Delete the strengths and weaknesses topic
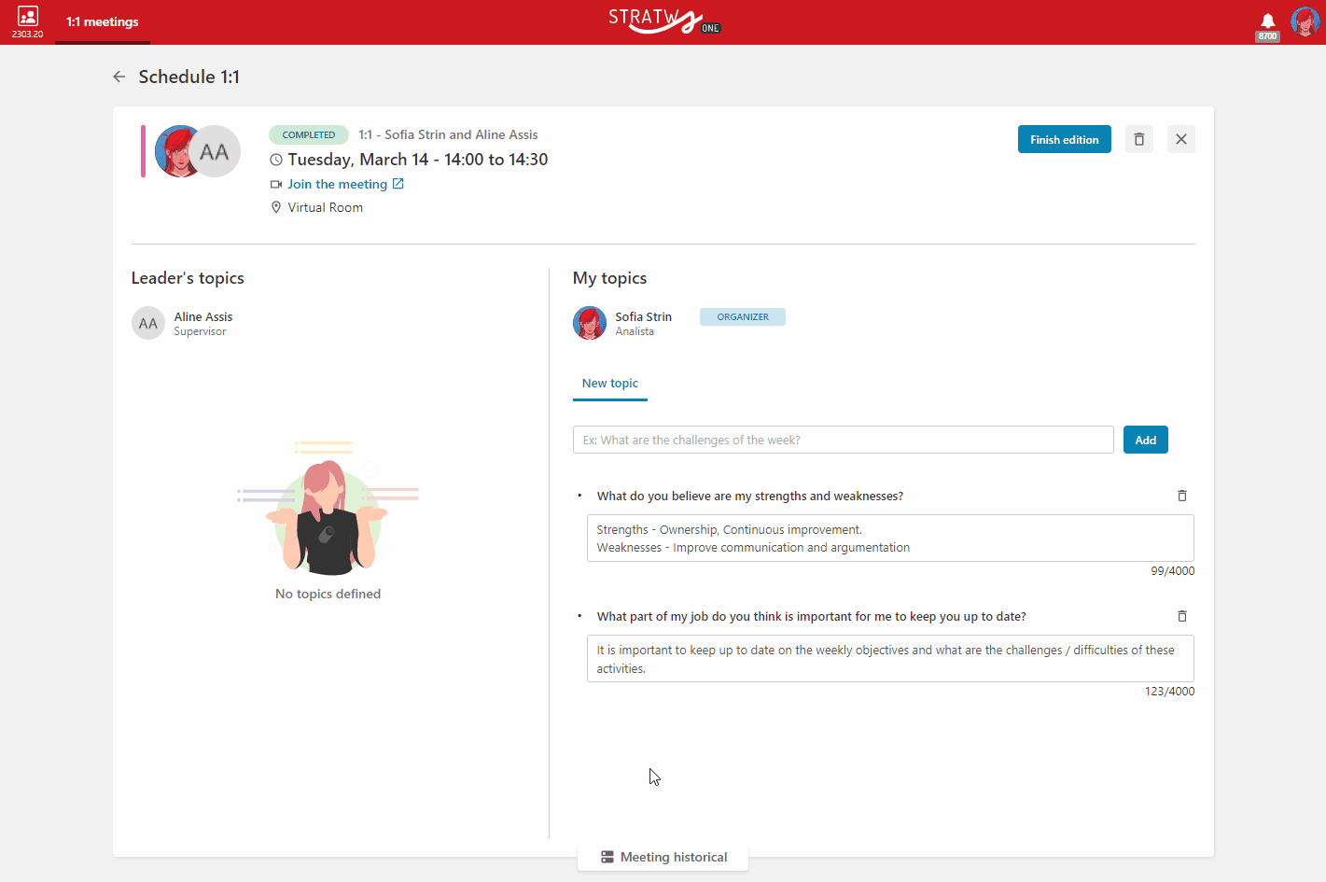This screenshot has width=1326, height=882. [x=1182, y=496]
